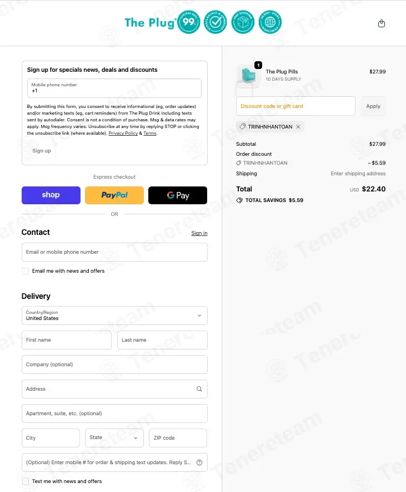Viewport: 406px width, 492px height.
Task: Enable Email me with news and offers
Action: [x=26, y=271]
